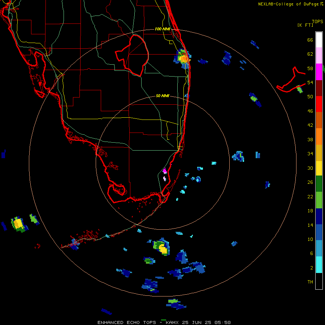325x325 pixels.
Task: Select the cyan swatch in the color scale
Action: (319, 265)
